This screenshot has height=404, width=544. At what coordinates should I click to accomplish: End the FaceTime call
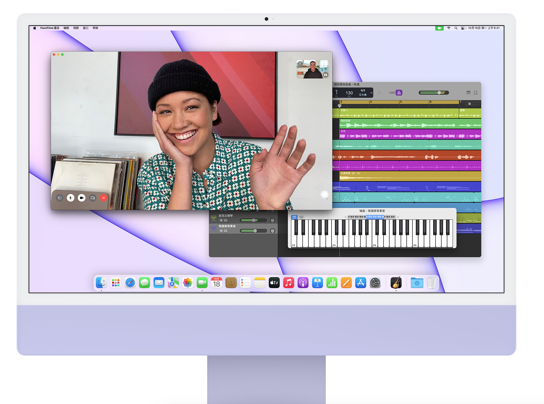[x=104, y=198]
